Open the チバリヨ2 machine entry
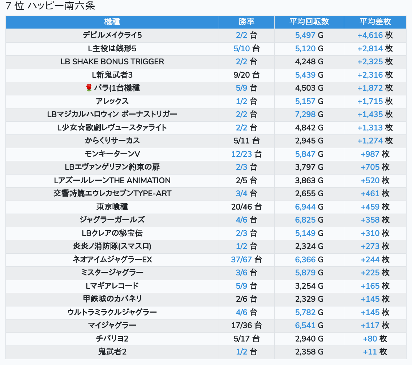Image resolution: width=412 pixels, height=365 pixels. [112, 339]
